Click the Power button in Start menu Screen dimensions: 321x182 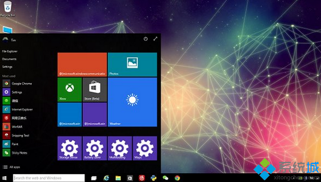click(146, 39)
